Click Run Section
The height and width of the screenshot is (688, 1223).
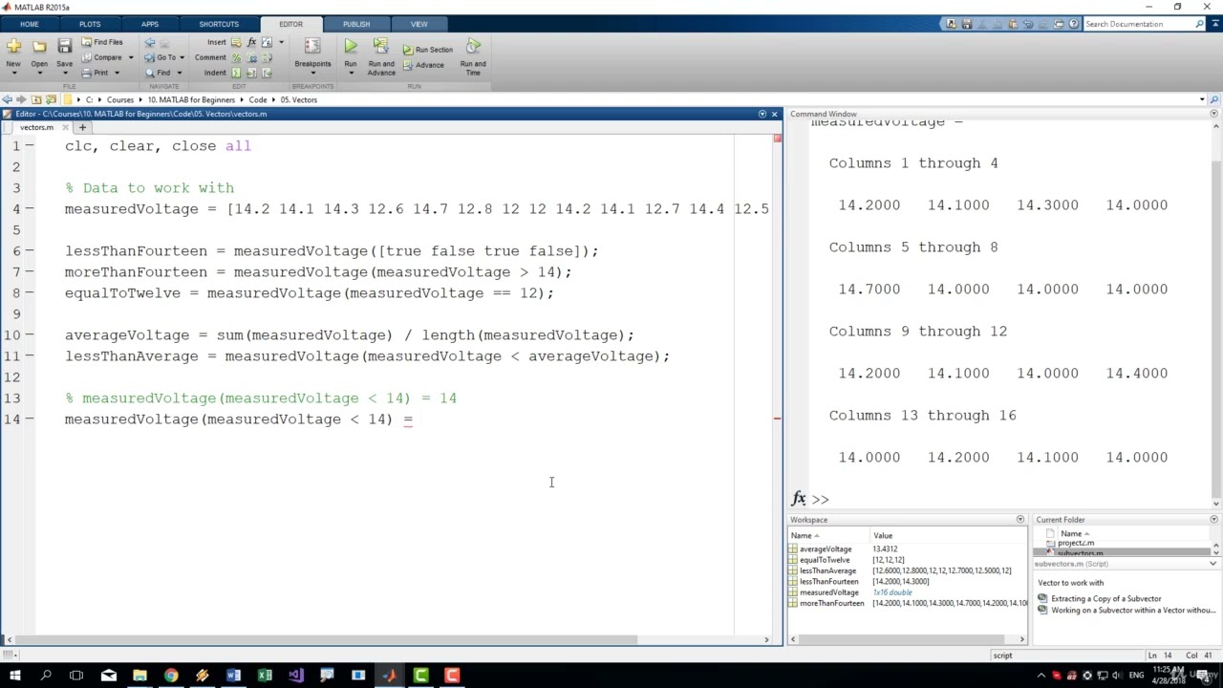click(428, 50)
